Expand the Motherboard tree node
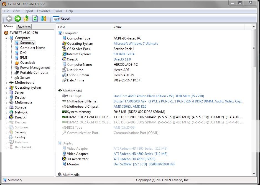This screenshot has width=260, height=185. point(6,83)
